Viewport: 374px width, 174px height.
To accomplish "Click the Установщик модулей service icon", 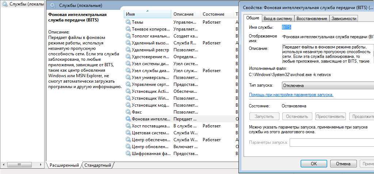I will click(128, 105).
